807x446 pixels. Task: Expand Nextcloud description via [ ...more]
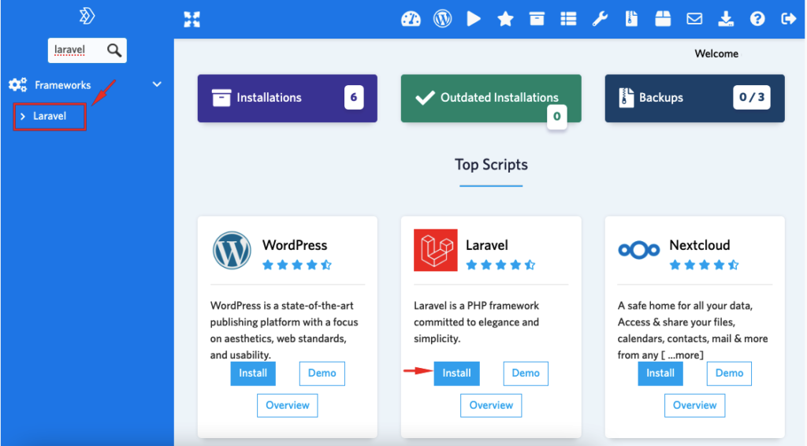coord(682,355)
